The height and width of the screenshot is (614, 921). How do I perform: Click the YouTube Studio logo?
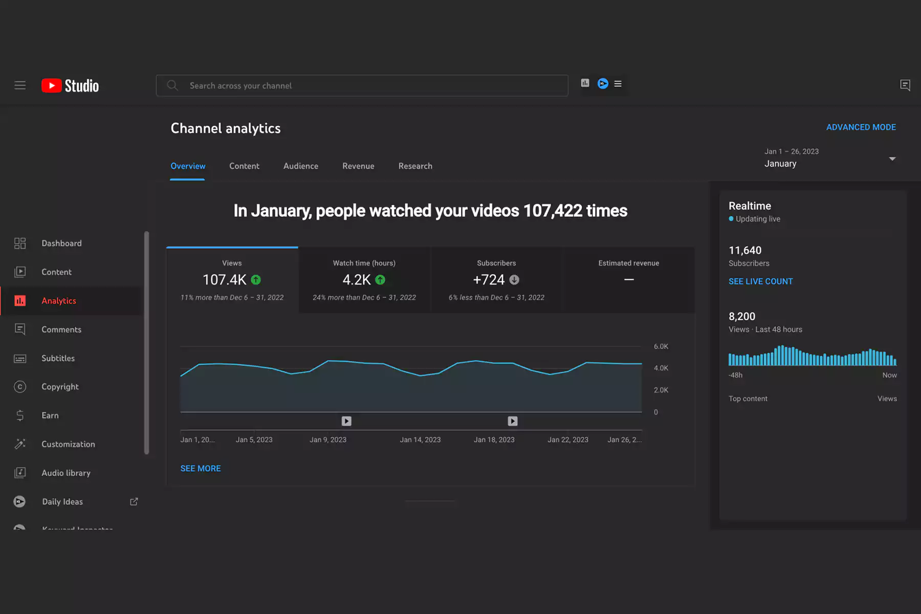70,85
